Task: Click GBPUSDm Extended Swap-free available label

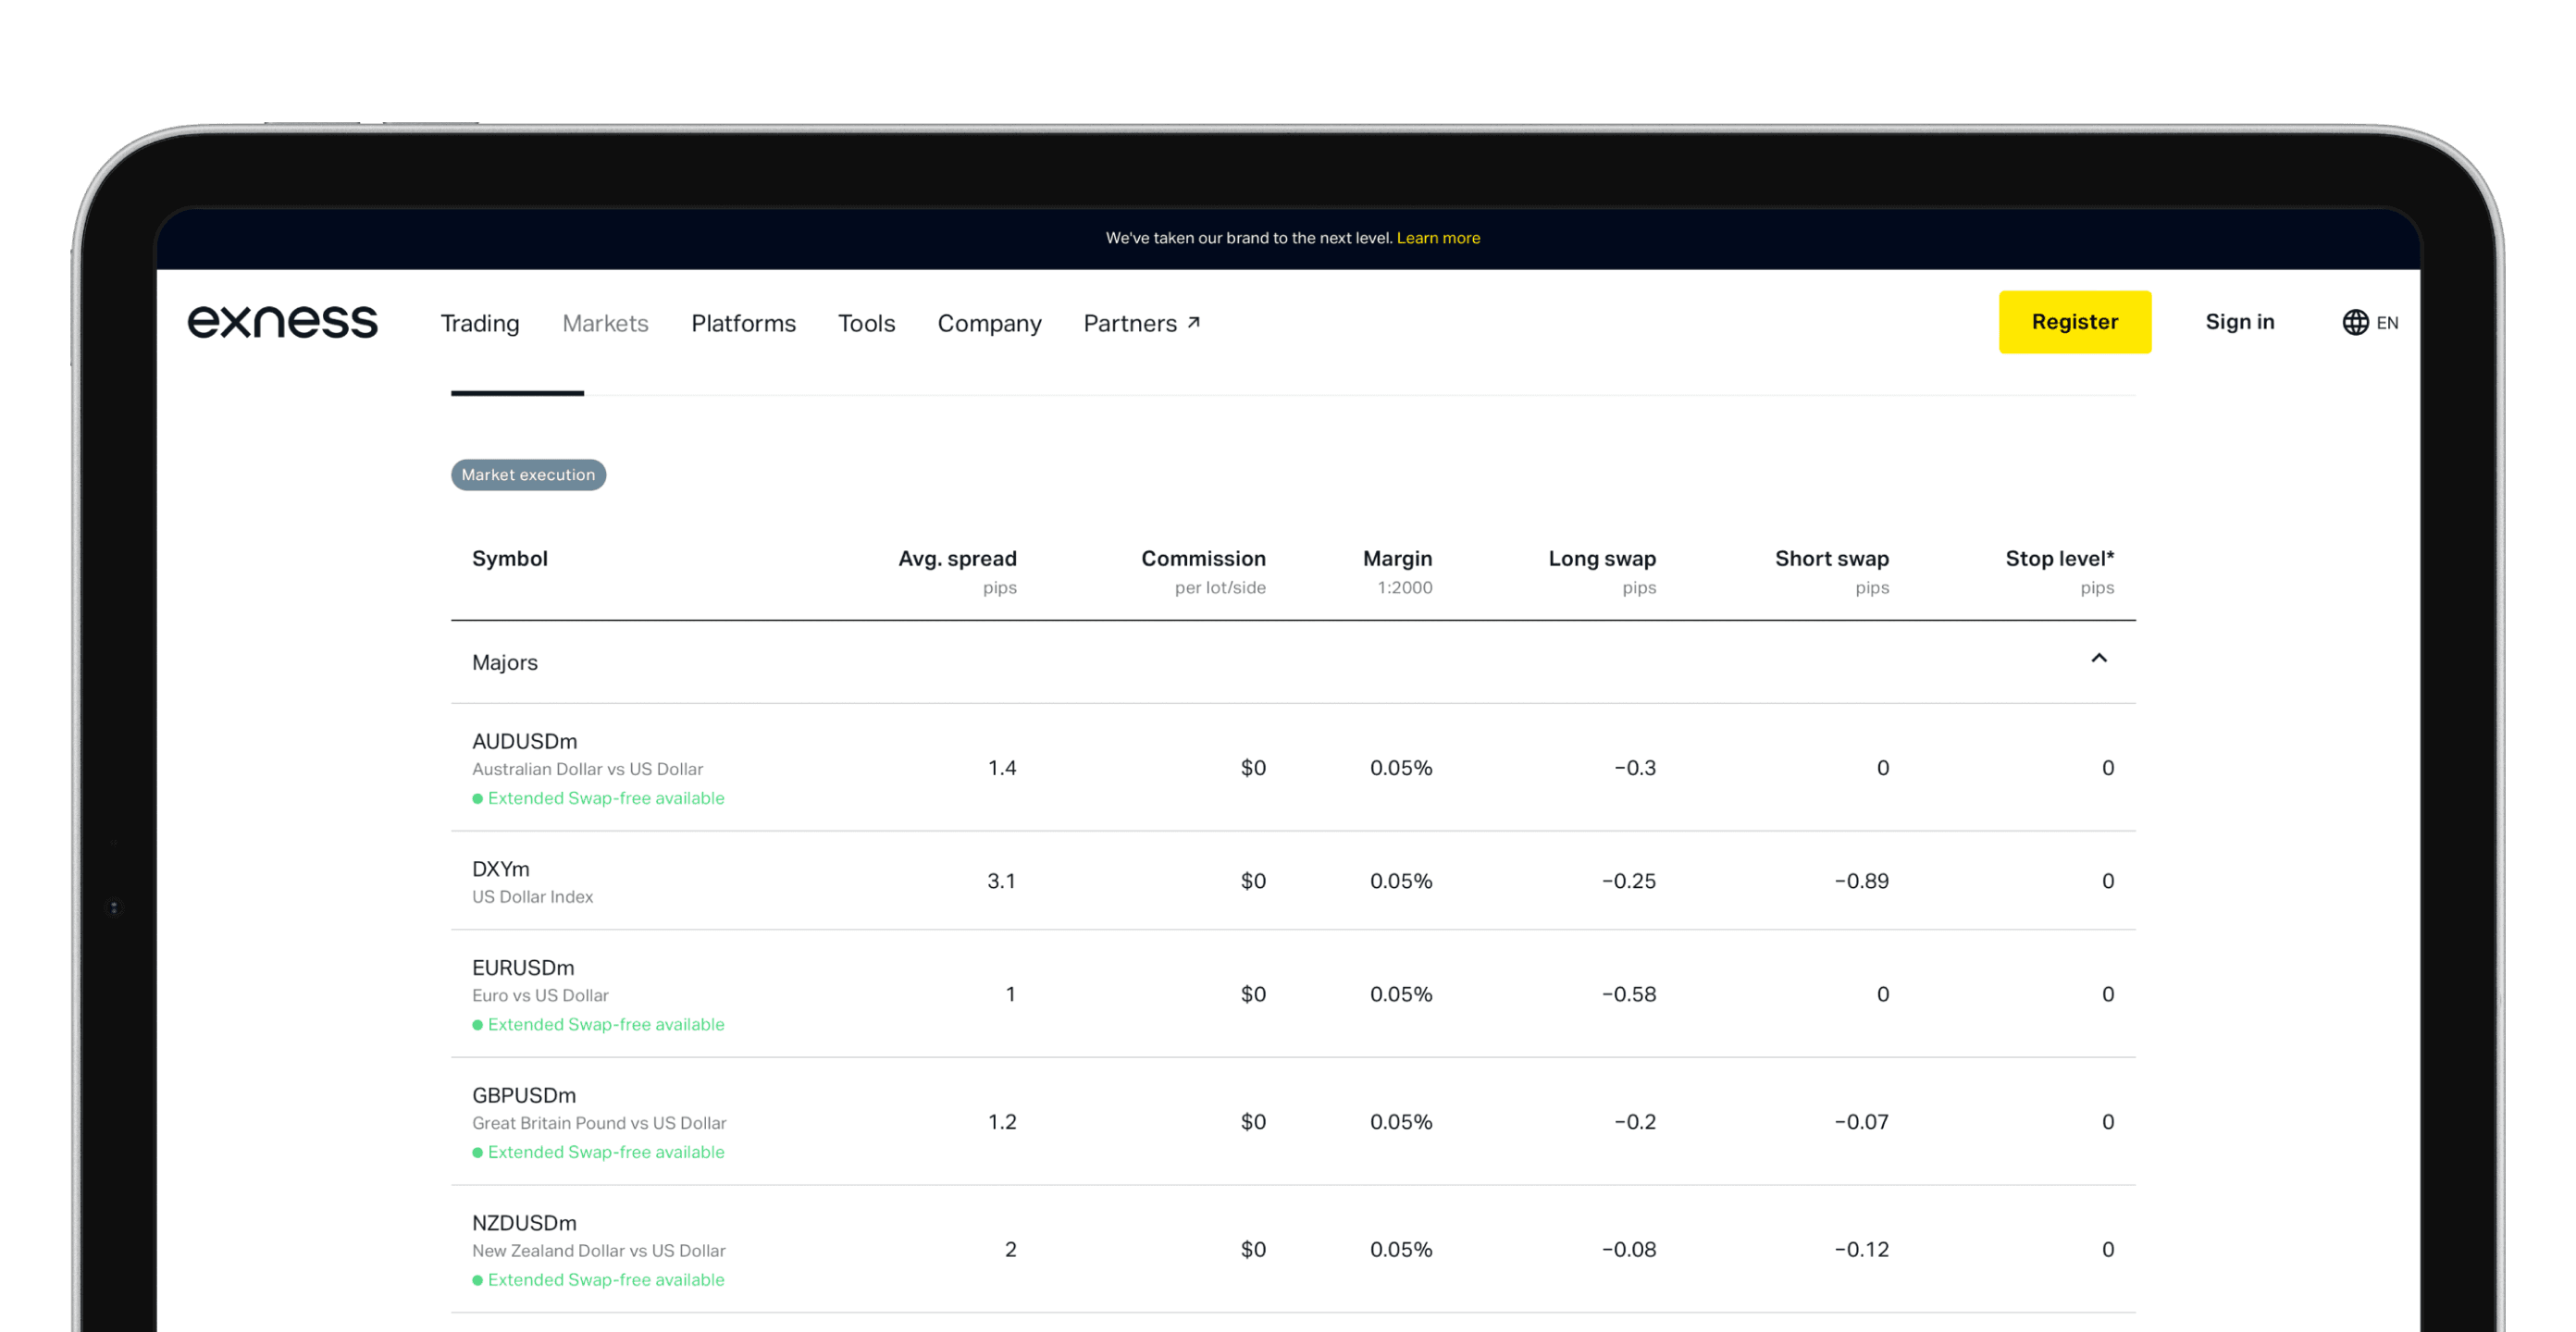Action: click(x=605, y=1152)
